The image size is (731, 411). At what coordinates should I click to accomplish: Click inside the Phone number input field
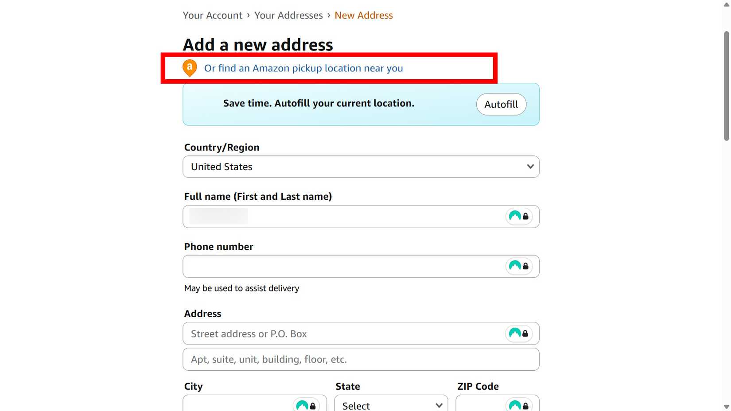coord(332,266)
